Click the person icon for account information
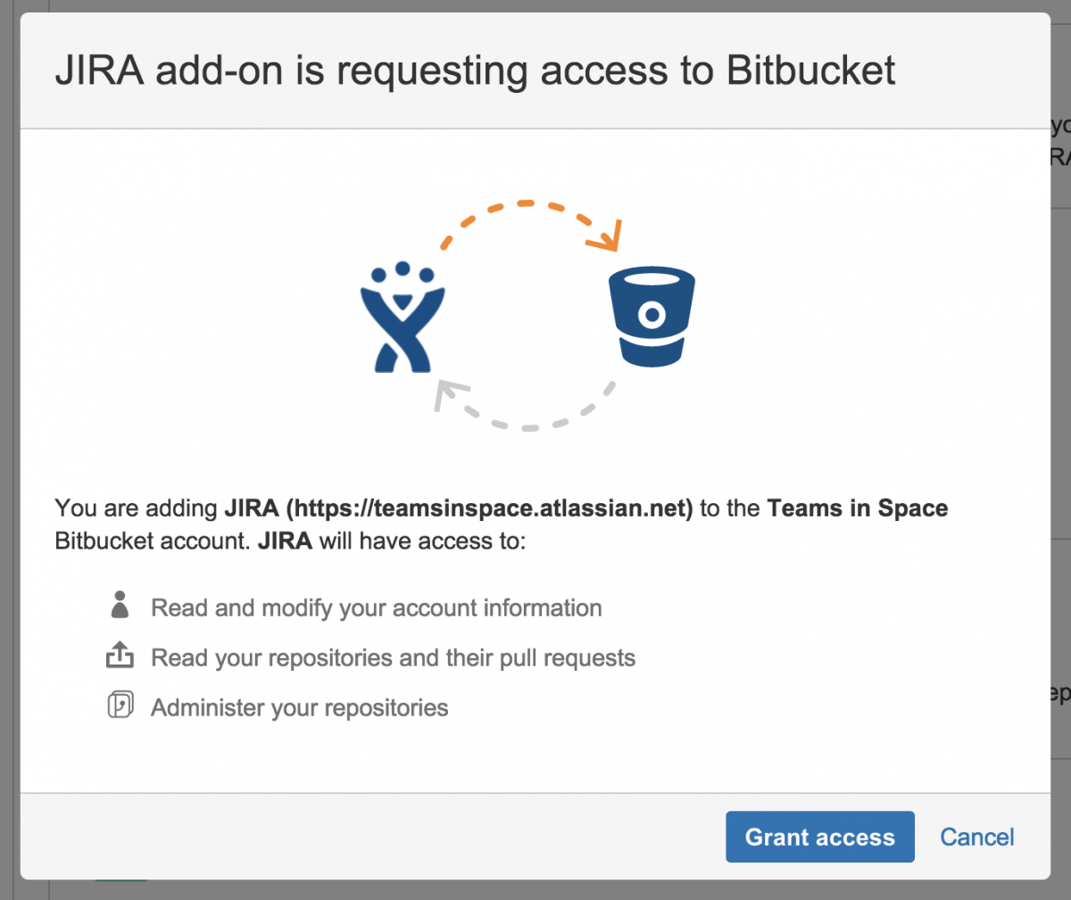Viewport: 1071px width, 900px height. (120, 606)
